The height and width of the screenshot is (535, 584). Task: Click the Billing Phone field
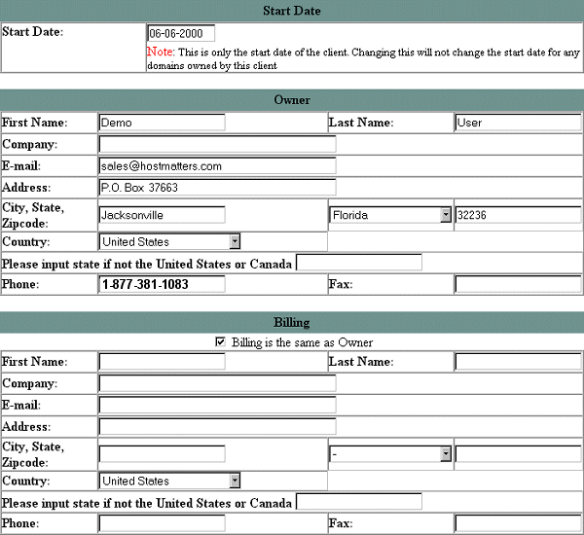pyautogui.click(x=162, y=523)
